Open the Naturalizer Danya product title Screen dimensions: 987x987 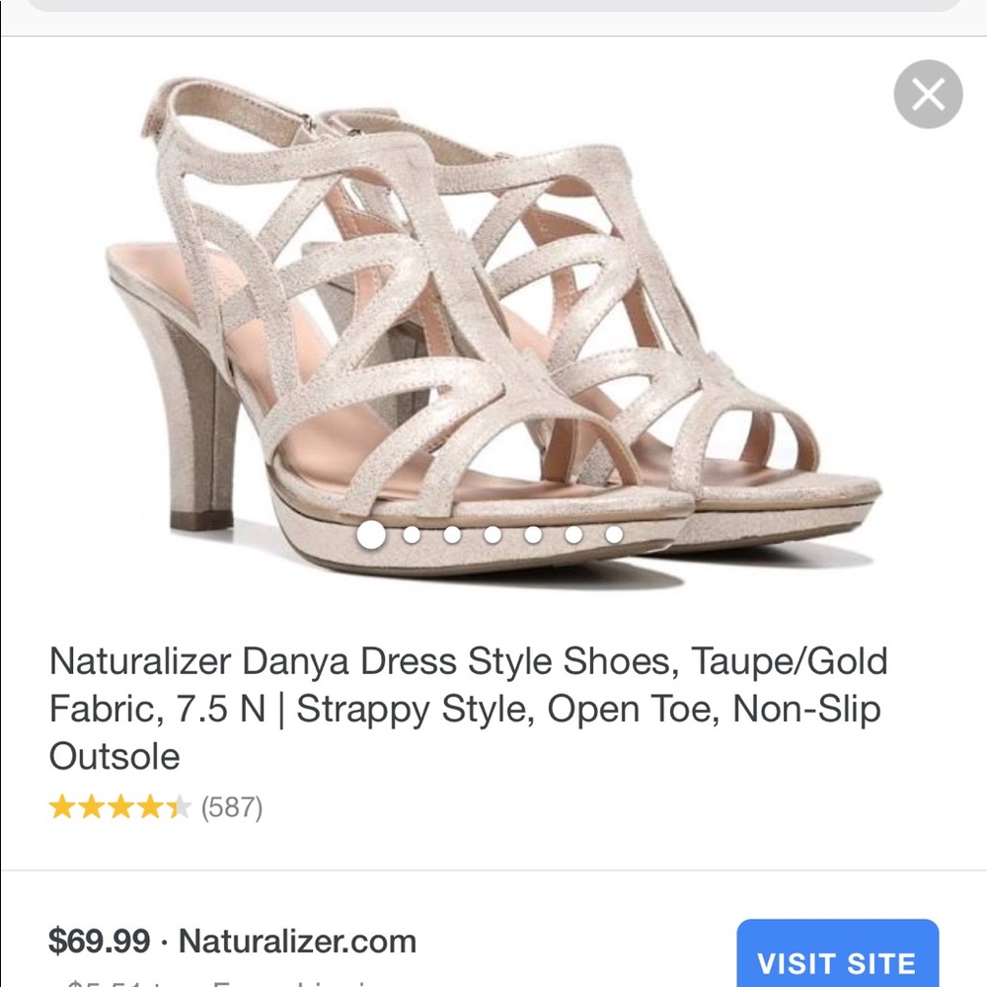[471, 706]
